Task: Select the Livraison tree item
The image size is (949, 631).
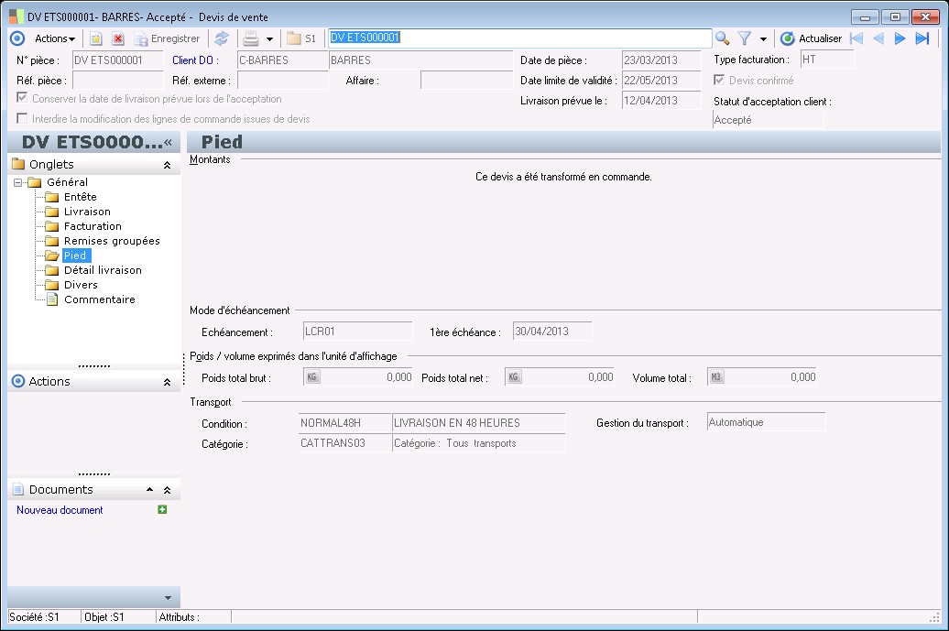Action: click(87, 212)
